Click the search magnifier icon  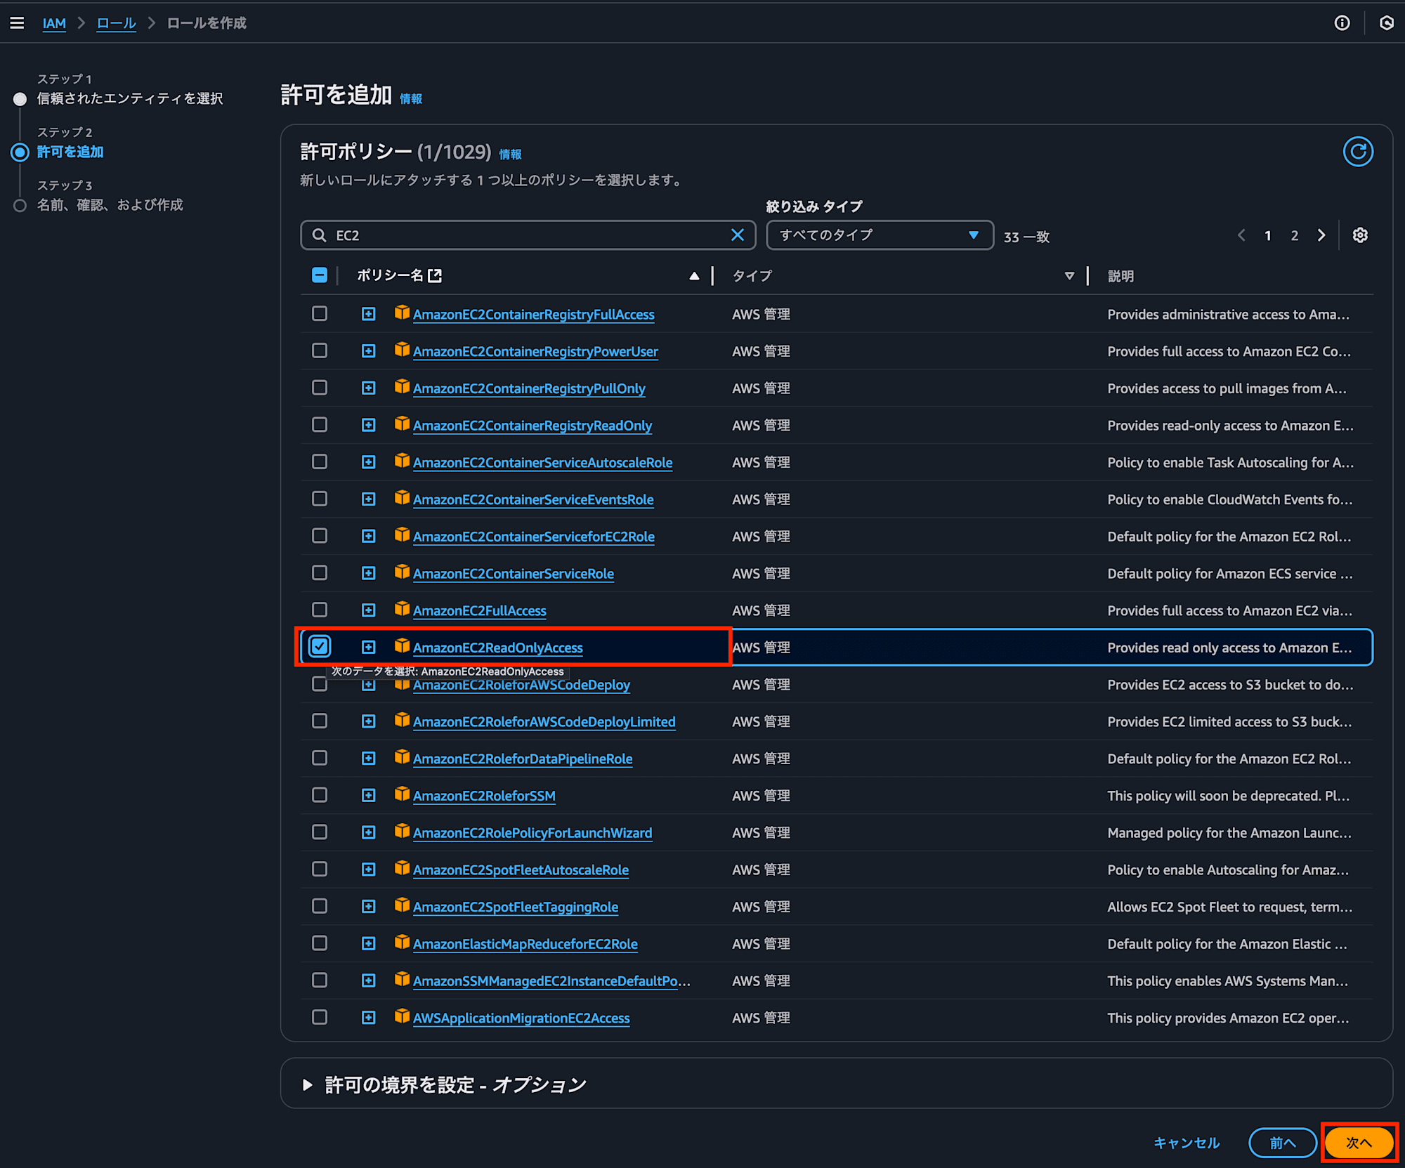[x=319, y=235]
